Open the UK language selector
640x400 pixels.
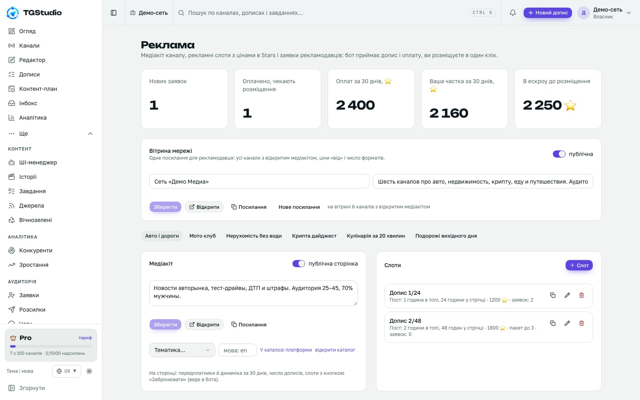coord(66,371)
